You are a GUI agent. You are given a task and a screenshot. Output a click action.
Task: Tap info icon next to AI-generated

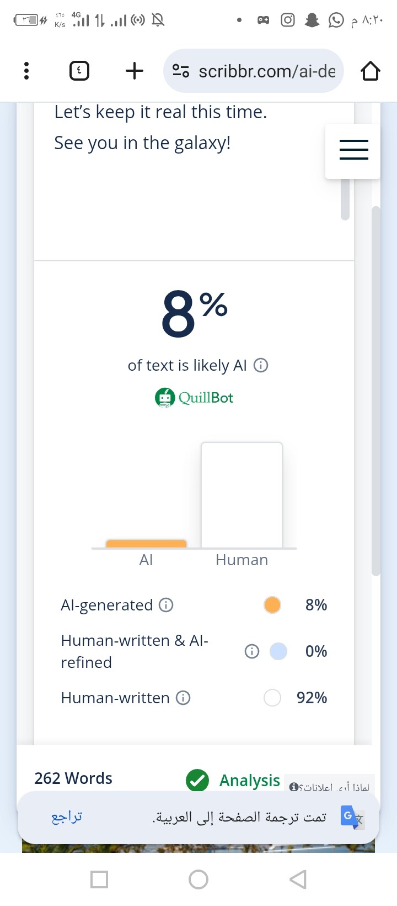pos(166,605)
